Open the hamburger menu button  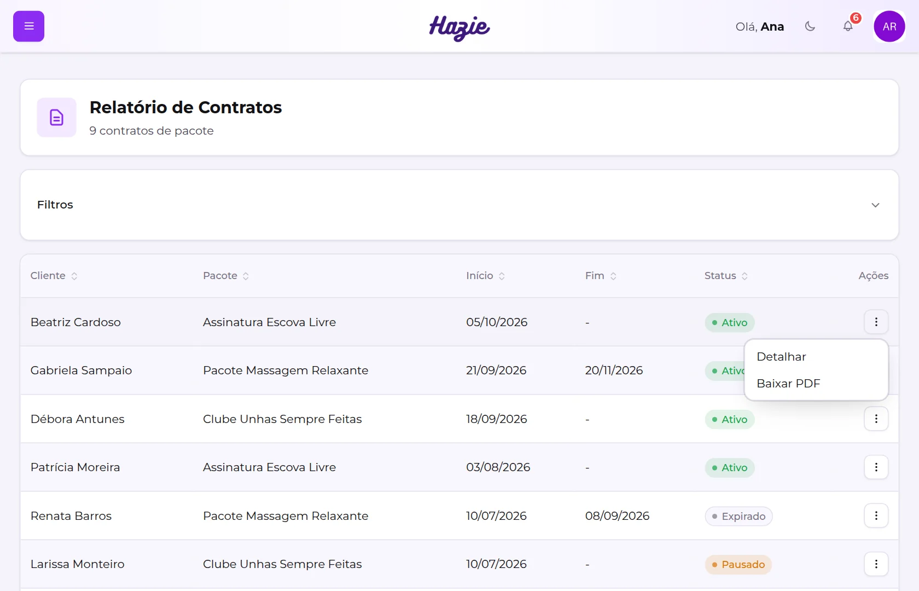(28, 26)
